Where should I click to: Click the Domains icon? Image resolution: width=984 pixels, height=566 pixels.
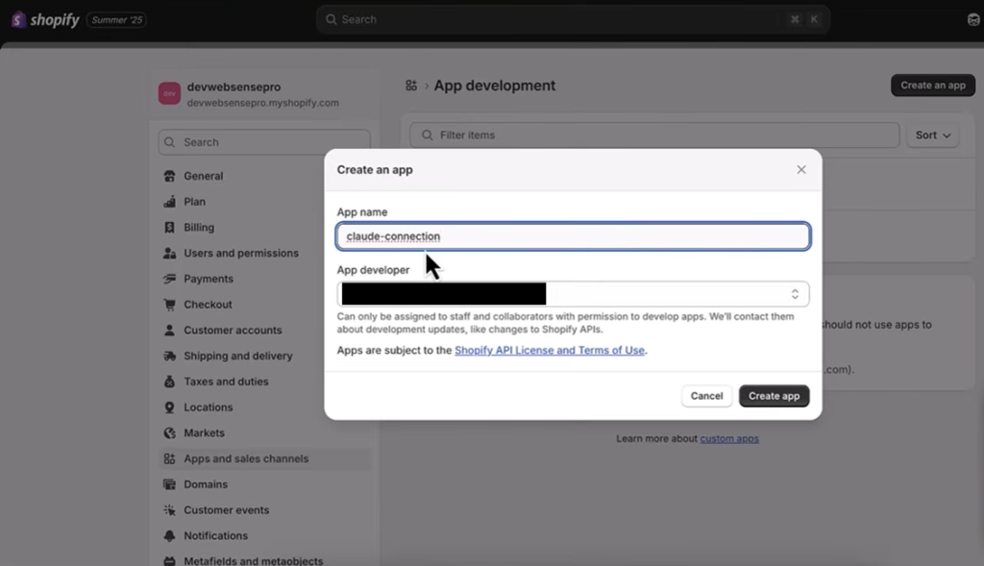click(169, 485)
